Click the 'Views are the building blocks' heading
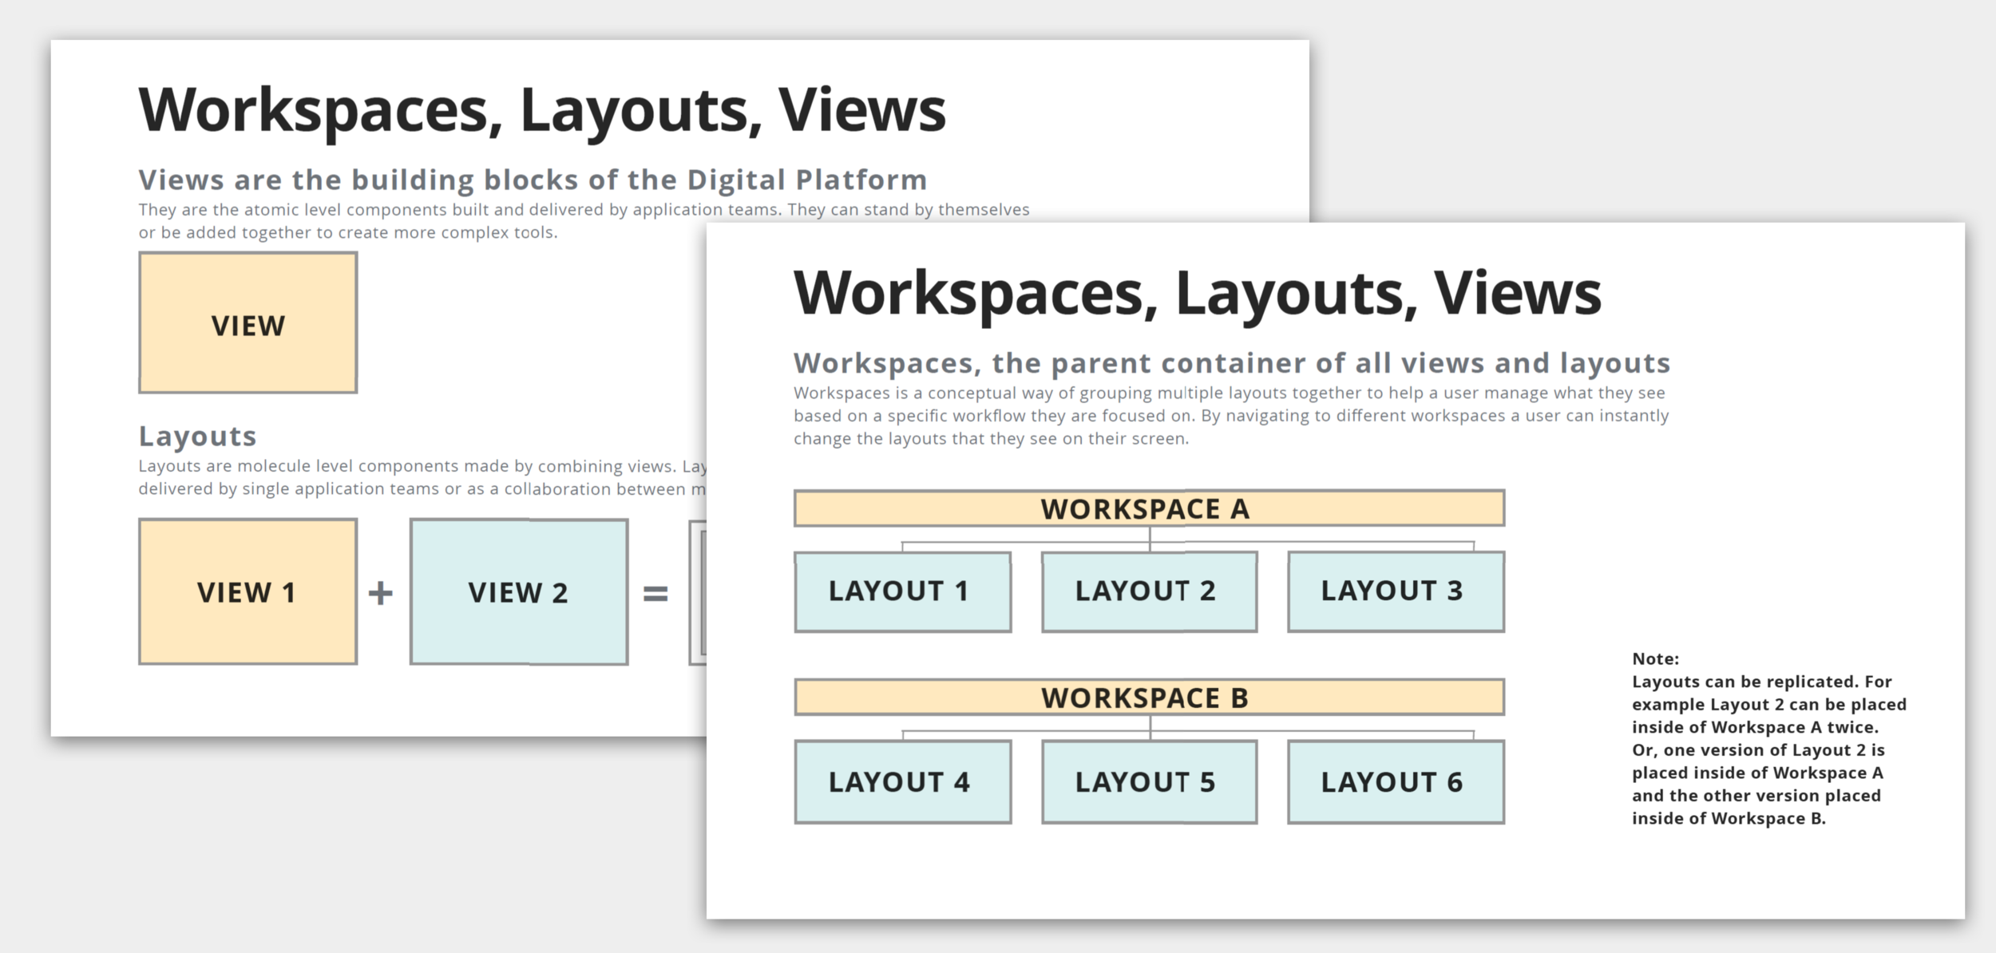 [x=533, y=180]
